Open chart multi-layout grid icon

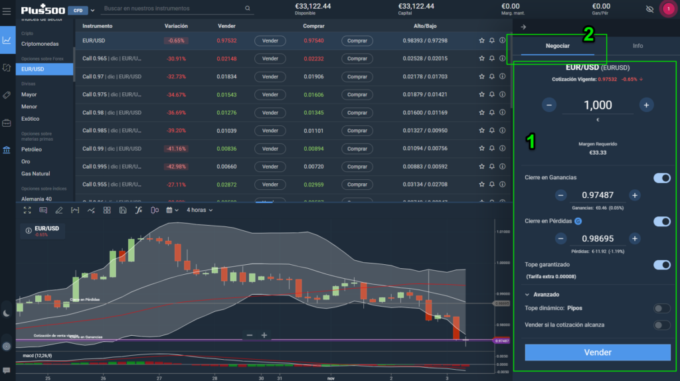point(107,210)
